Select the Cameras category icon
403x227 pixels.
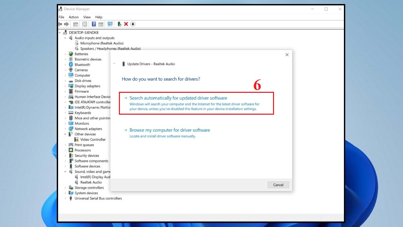[x=71, y=70]
